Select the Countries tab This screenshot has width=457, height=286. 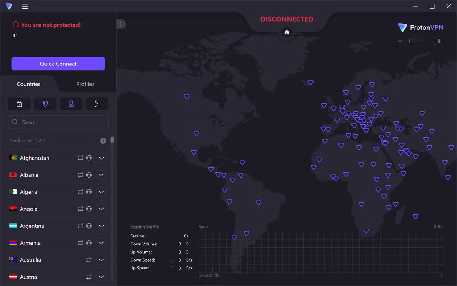[29, 84]
